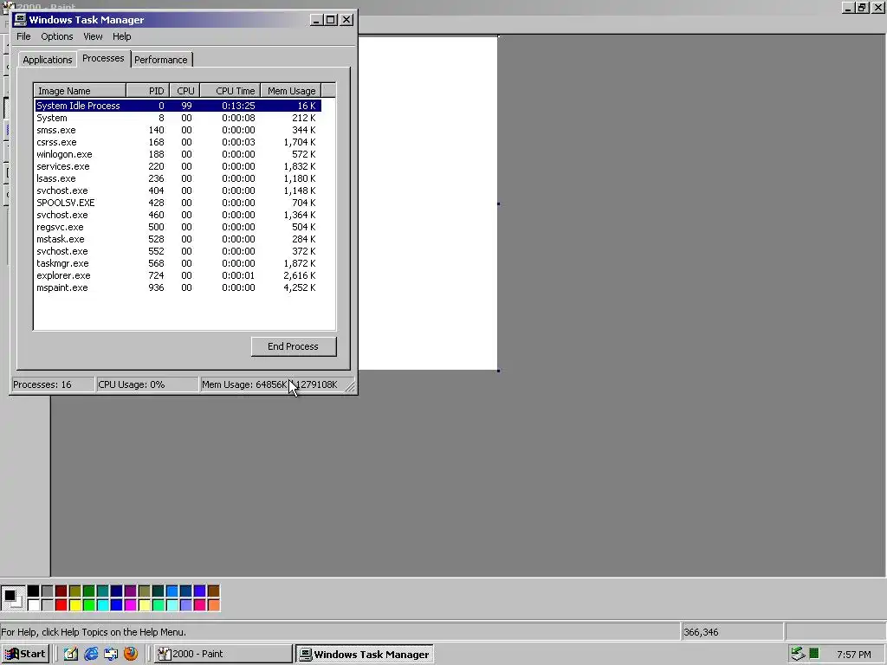Sort by the CPU Time column header

point(230,90)
